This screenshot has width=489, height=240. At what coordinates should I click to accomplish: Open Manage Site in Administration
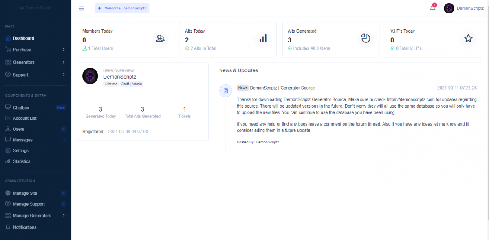[25, 193]
